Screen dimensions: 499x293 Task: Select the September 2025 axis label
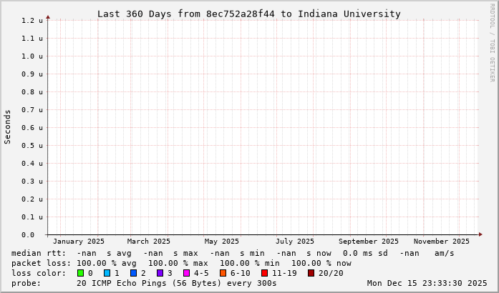(369, 242)
